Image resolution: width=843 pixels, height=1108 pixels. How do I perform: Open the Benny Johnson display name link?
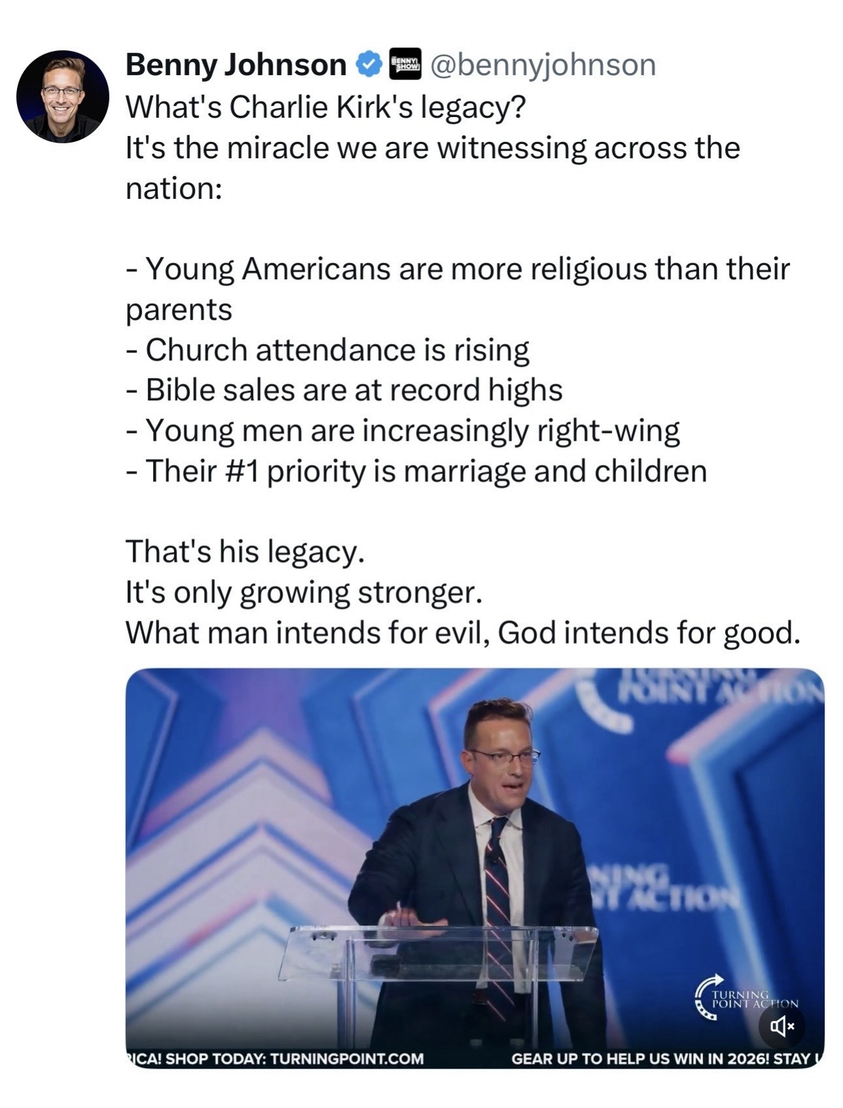236,64
